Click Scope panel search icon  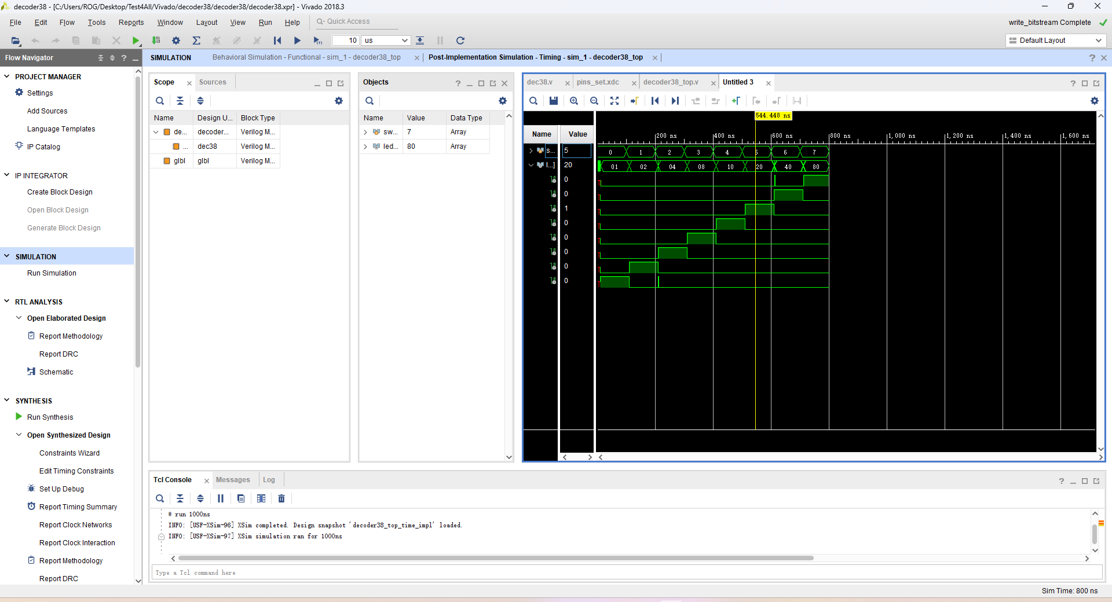point(160,101)
